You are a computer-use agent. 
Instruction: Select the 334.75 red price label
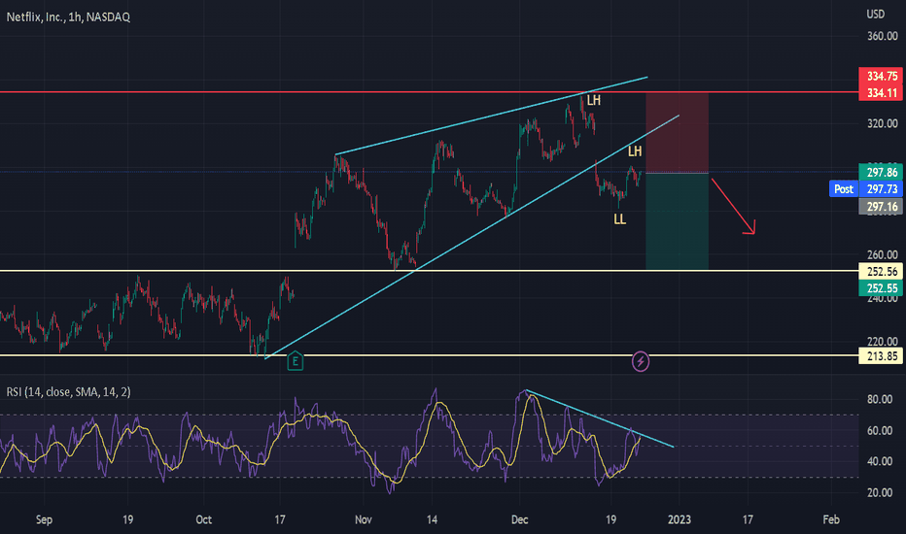point(882,76)
